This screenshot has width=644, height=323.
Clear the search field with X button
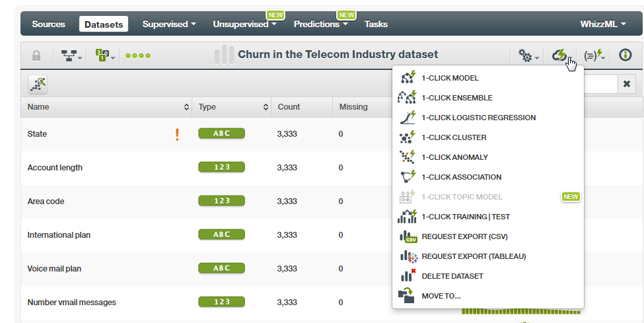point(626,84)
